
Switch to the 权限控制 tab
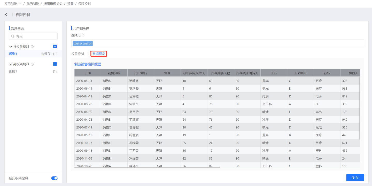point(78,54)
